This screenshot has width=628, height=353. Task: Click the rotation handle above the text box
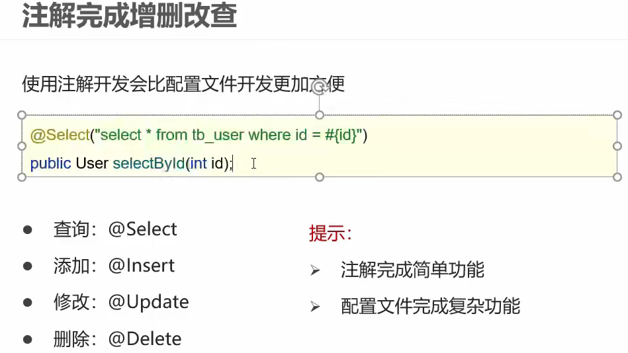(319, 87)
